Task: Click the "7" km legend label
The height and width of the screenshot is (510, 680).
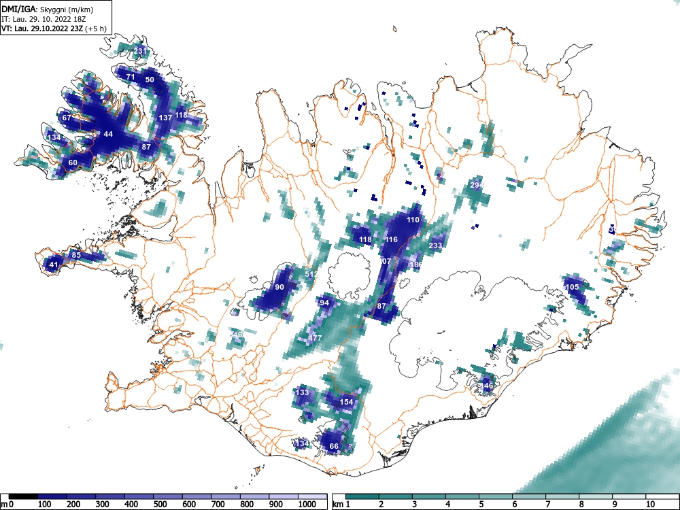Action: (548, 505)
